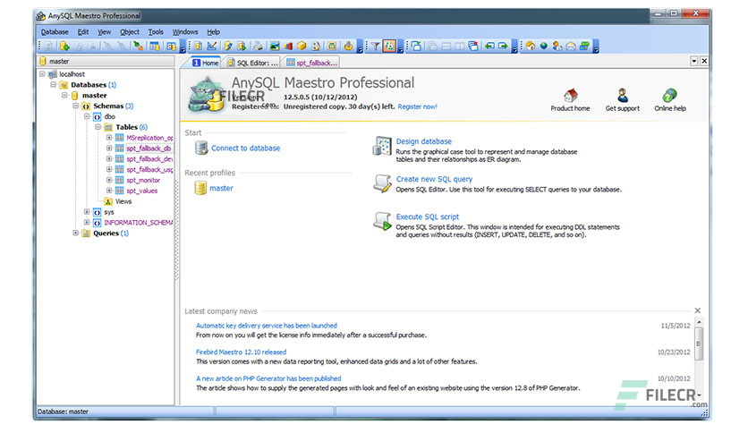The width and height of the screenshot is (748, 433).
Task: Click the printer toolbar icon
Action: [x=258, y=47]
